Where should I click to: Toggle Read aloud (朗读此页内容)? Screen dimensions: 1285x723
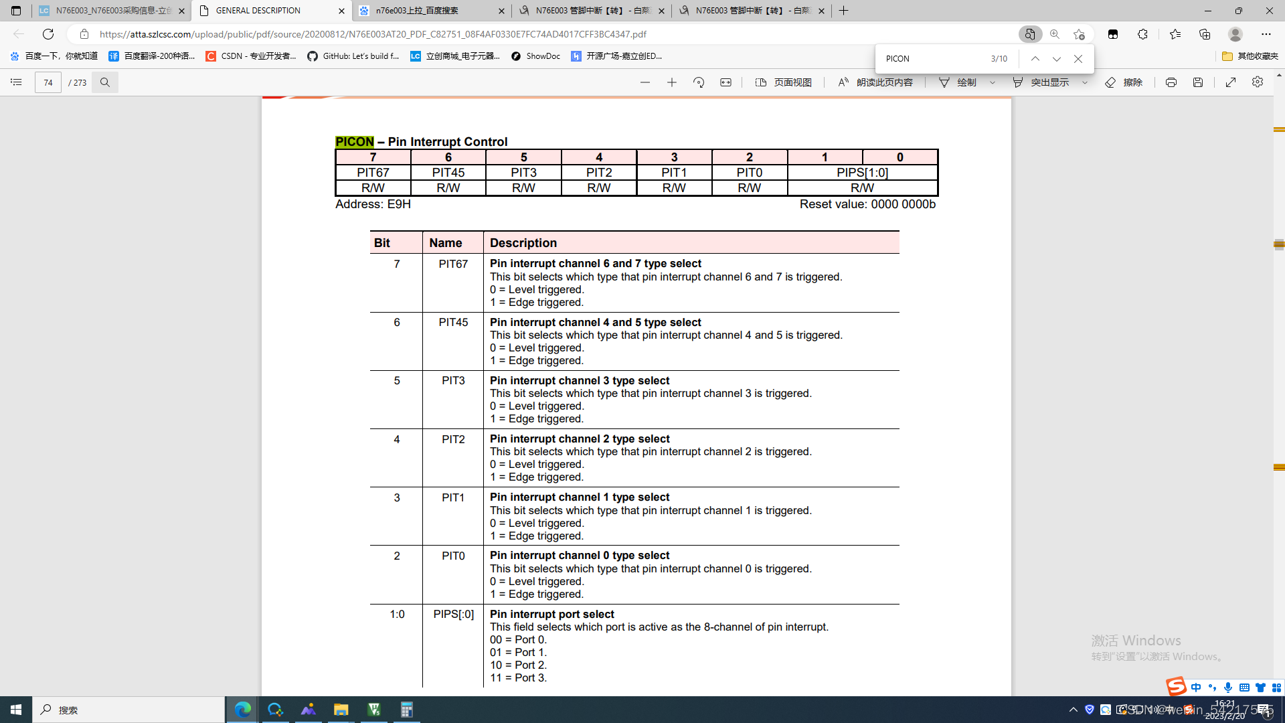click(x=875, y=82)
